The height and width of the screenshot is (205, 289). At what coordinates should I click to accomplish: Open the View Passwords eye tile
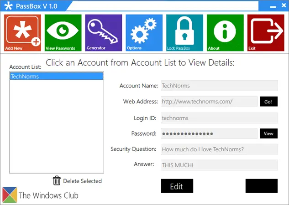pyautogui.click(x=63, y=33)
